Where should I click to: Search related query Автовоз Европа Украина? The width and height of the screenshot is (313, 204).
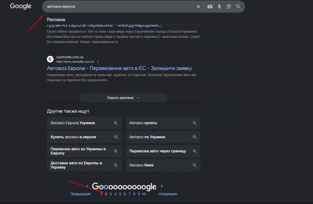pyautogui.click(x=84, y=123)
